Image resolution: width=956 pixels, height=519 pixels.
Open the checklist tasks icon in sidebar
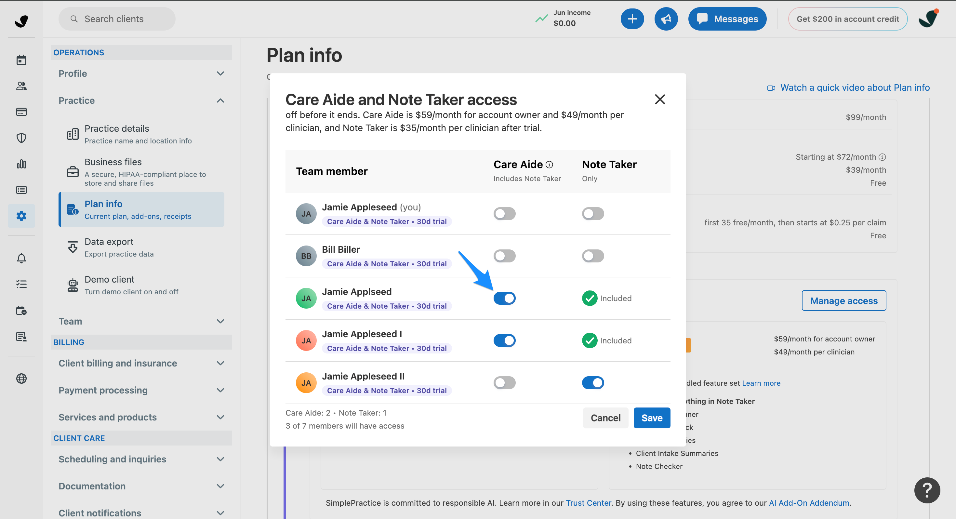(21, 284)
